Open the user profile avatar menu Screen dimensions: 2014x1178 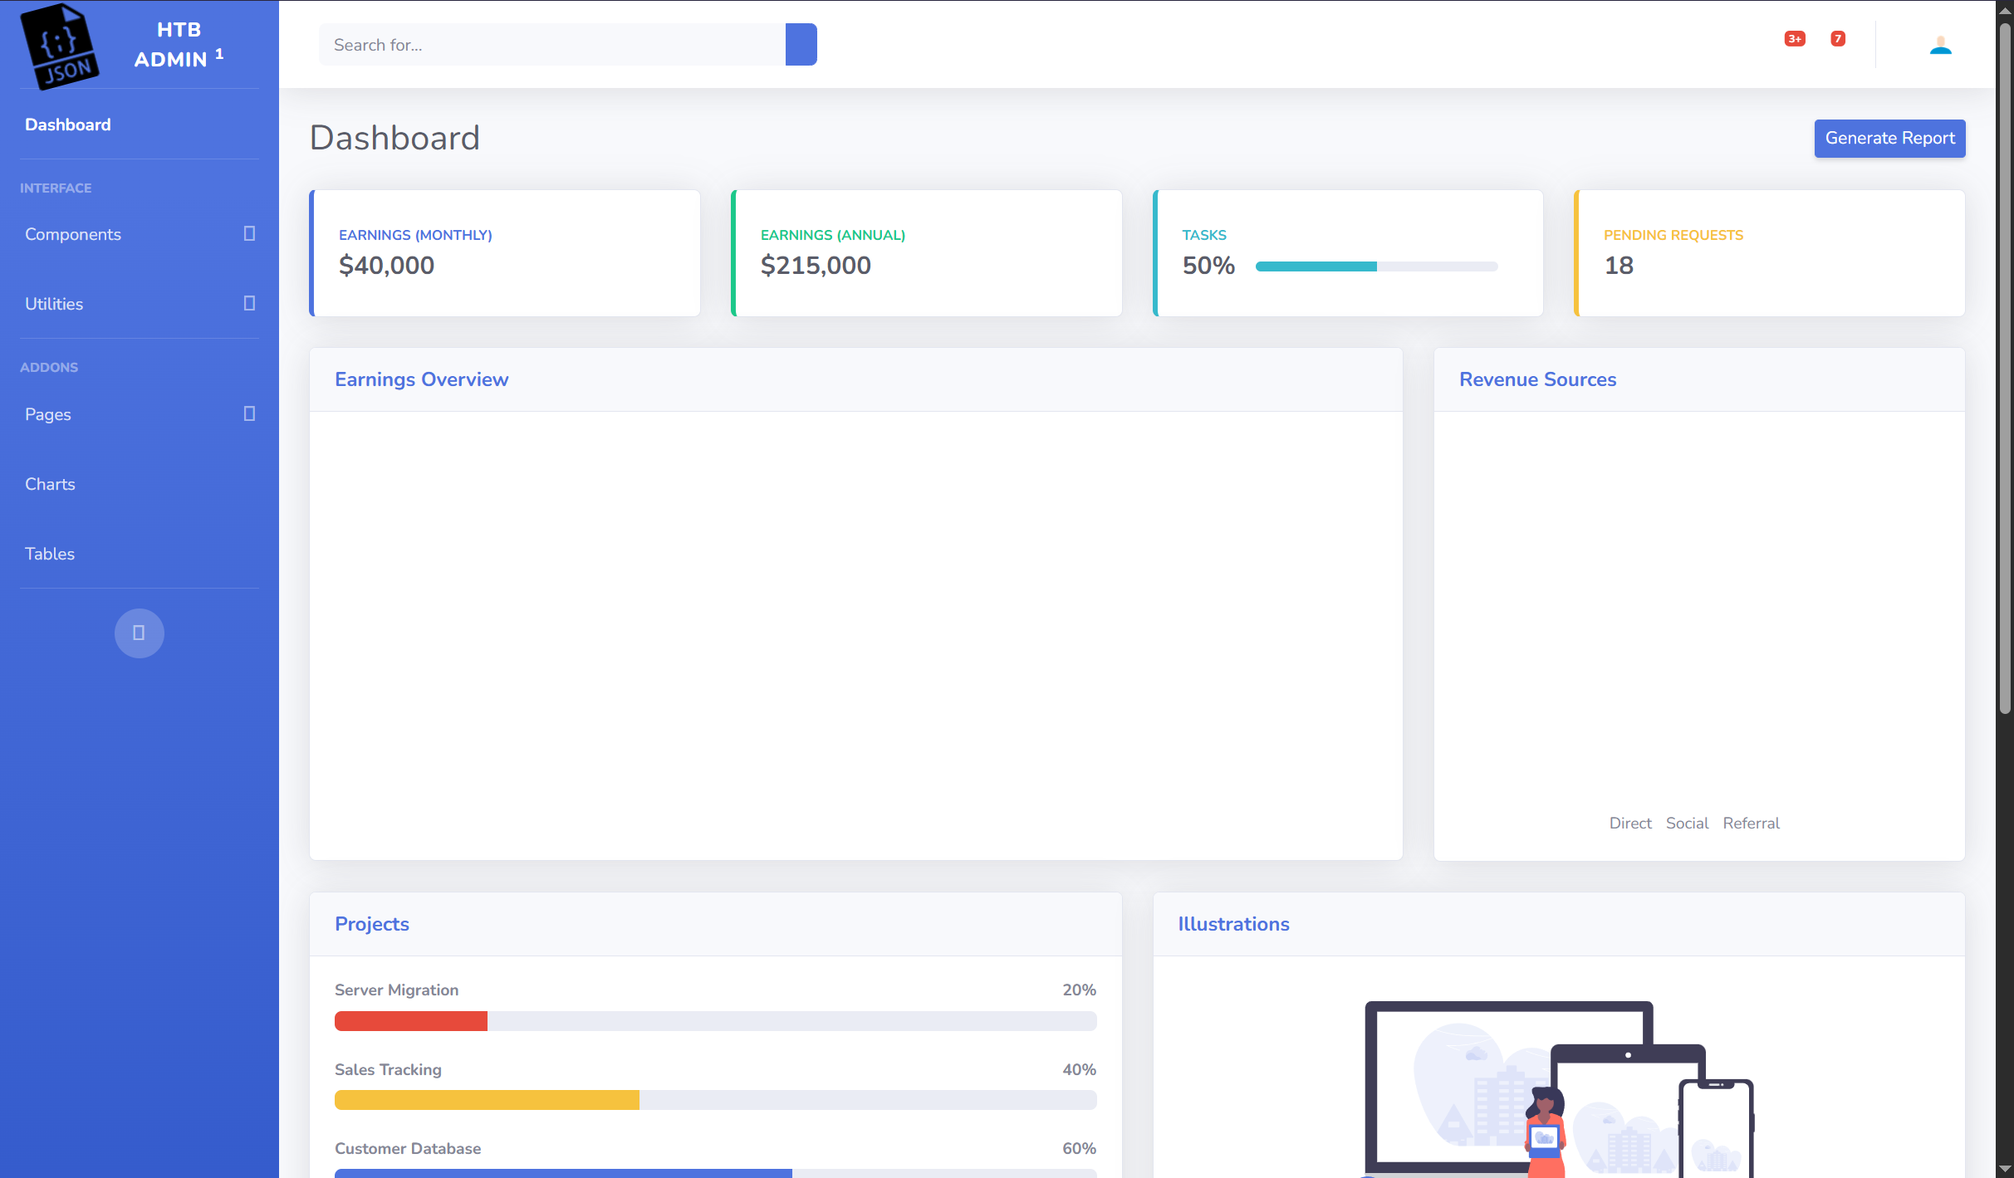[x=1940, y=45]
